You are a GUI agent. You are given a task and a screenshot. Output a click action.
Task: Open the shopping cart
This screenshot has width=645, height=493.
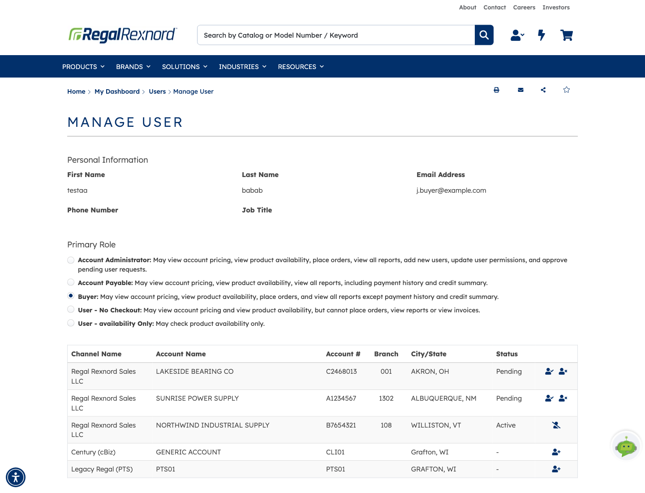pos(567,35)
